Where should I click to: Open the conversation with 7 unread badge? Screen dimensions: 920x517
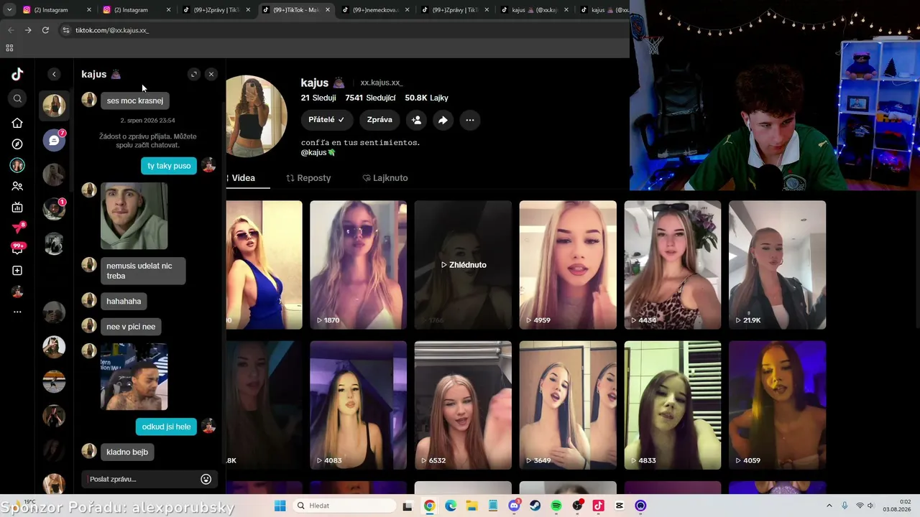pos(54,140)
